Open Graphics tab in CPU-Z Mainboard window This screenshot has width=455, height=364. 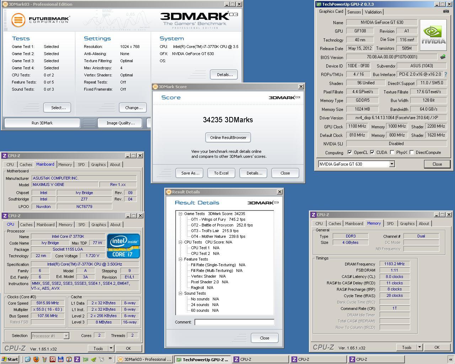pyautogui.click(x=98, y=165)
